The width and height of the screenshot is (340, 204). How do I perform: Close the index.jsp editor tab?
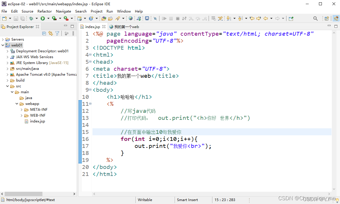coord(104,27)
